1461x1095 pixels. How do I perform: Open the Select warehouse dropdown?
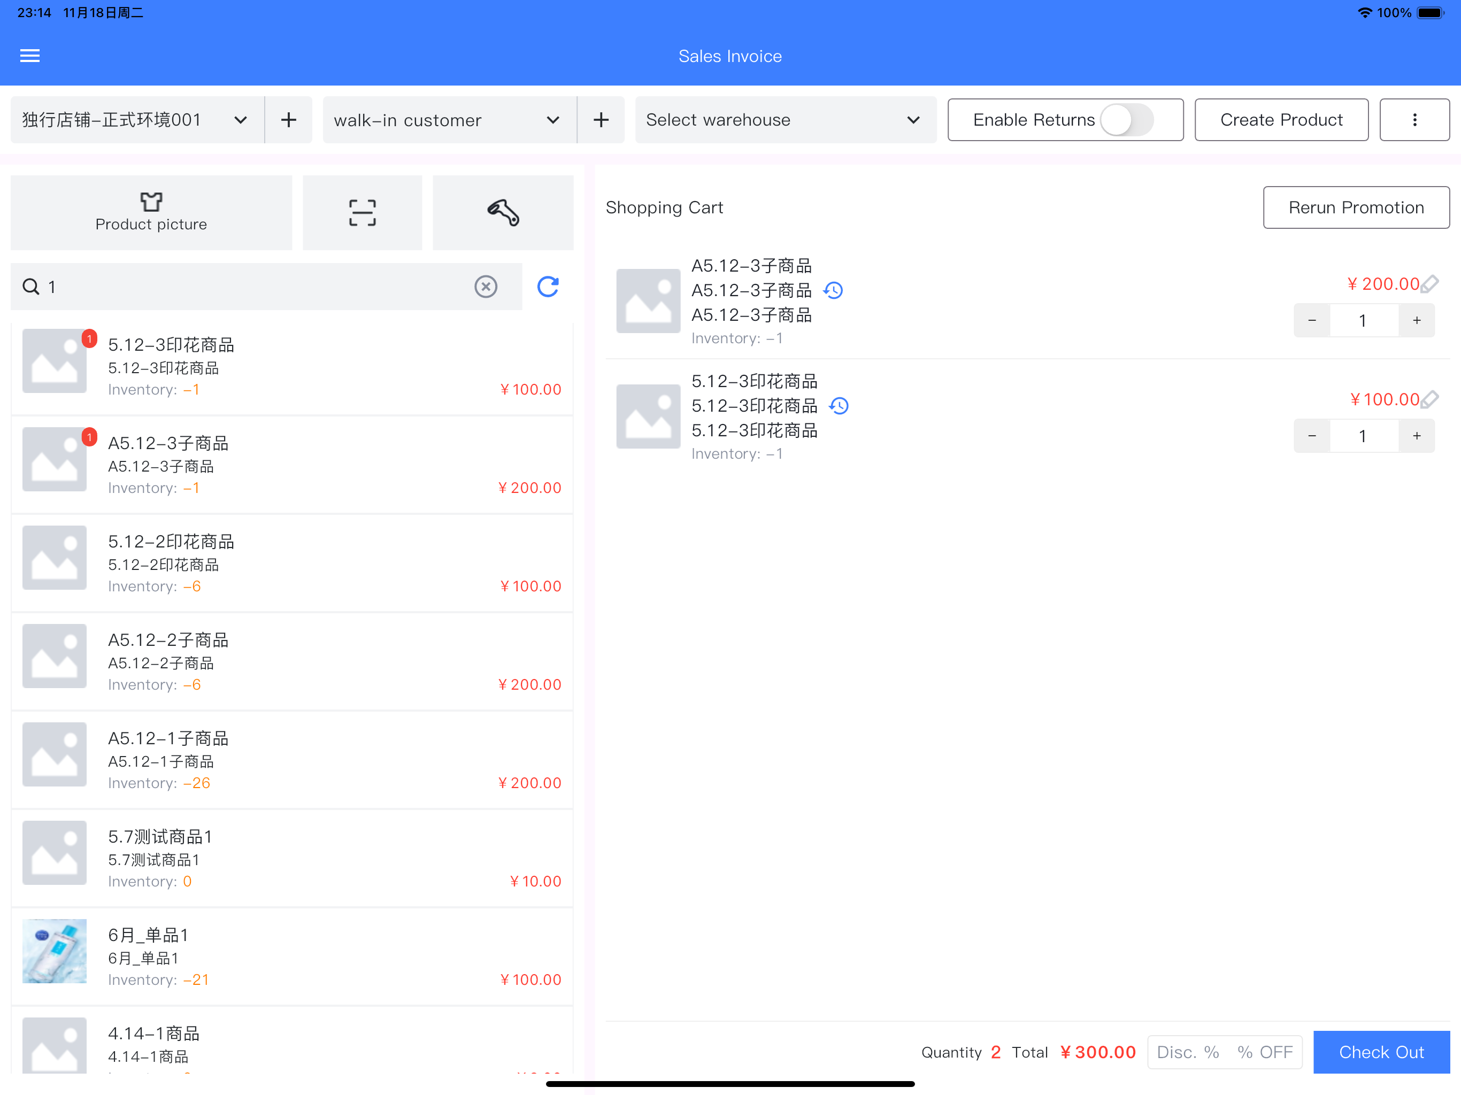pyautogui.click(x=786, y=120)
